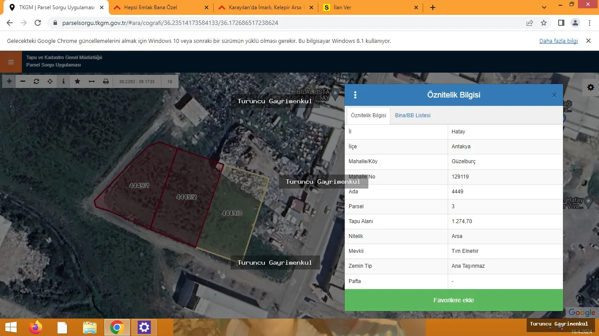Open three-dot menu in Öznitelik Bilgisi panel
This screenshot has height=336, width=599.
tap(356, 95)
